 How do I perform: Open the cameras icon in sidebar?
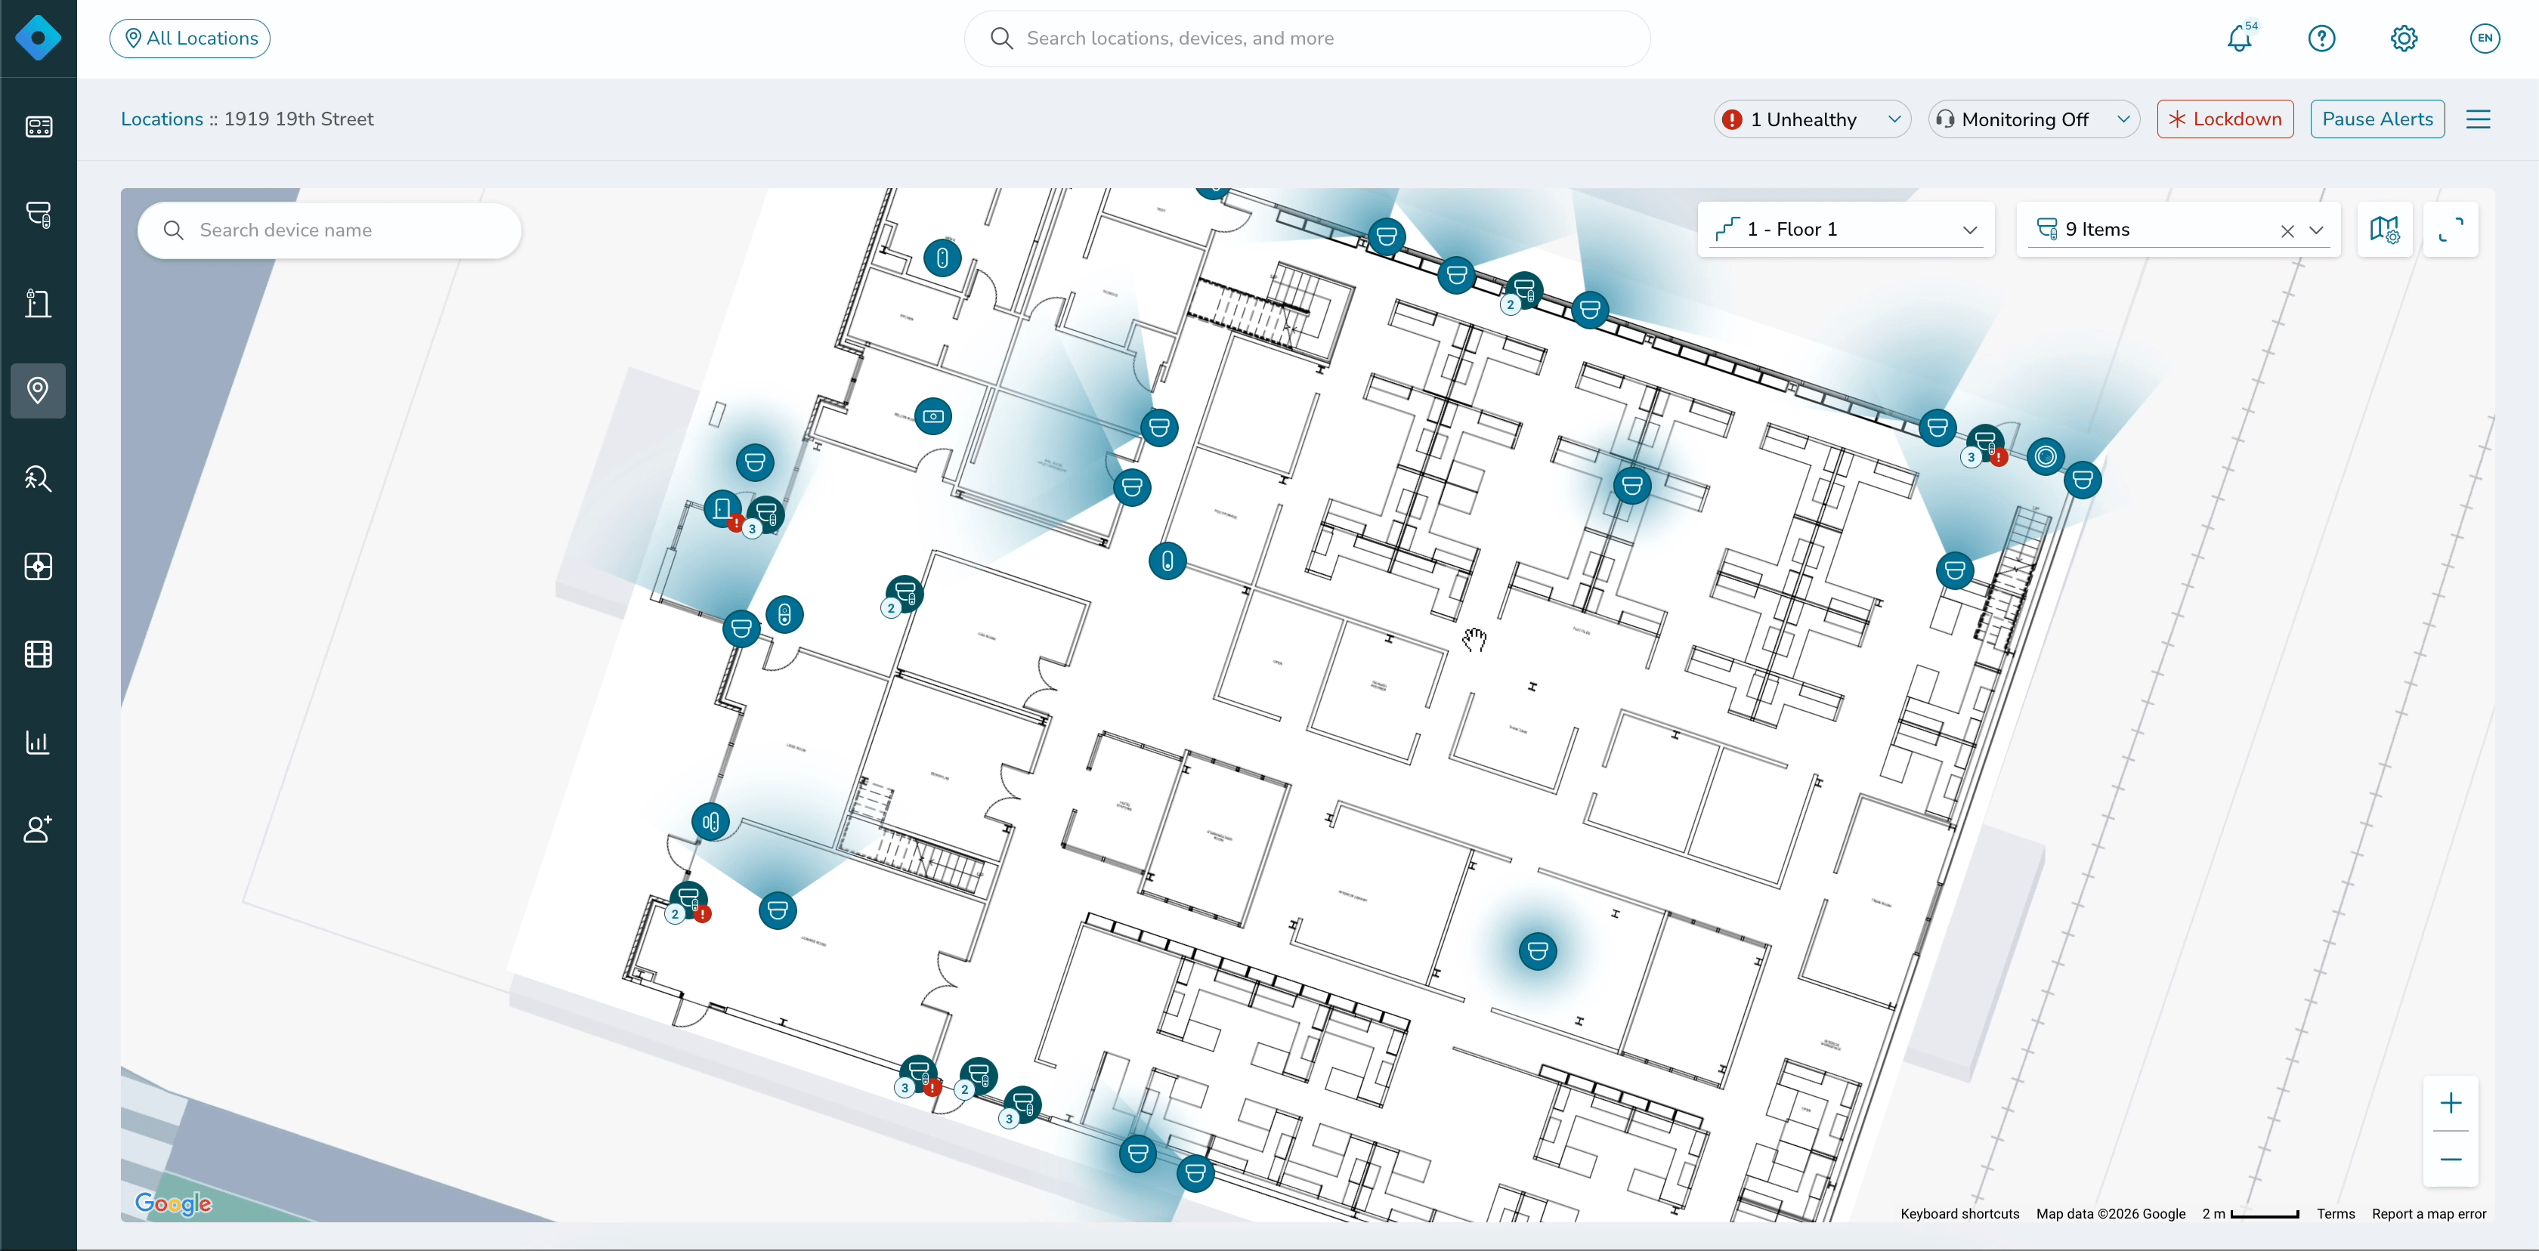[39, 215]
